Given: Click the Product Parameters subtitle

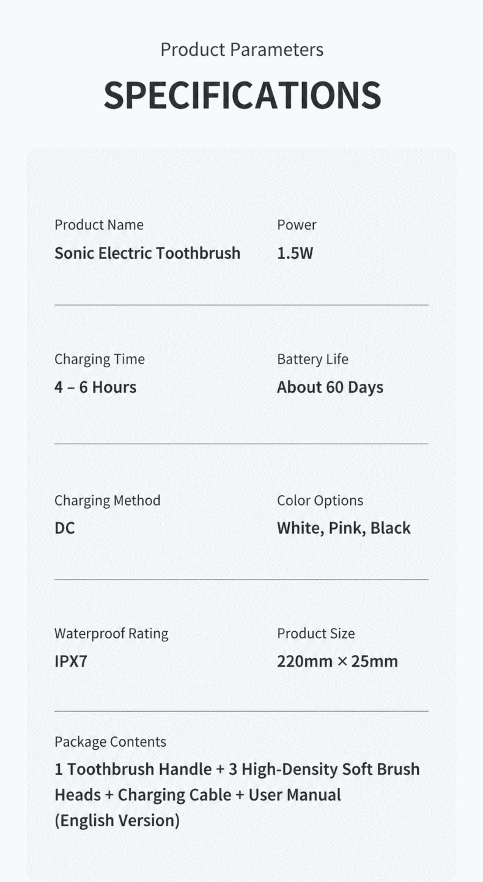Looking at the screenshot, I should [242, 50].
